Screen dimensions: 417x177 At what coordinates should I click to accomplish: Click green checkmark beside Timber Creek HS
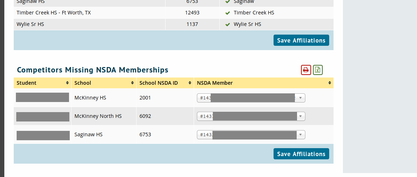[228, 13]
